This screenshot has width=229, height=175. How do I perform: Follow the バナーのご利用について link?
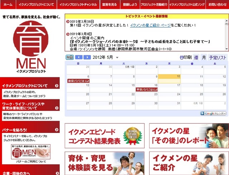pyautogui.click(x=31, y=161)
